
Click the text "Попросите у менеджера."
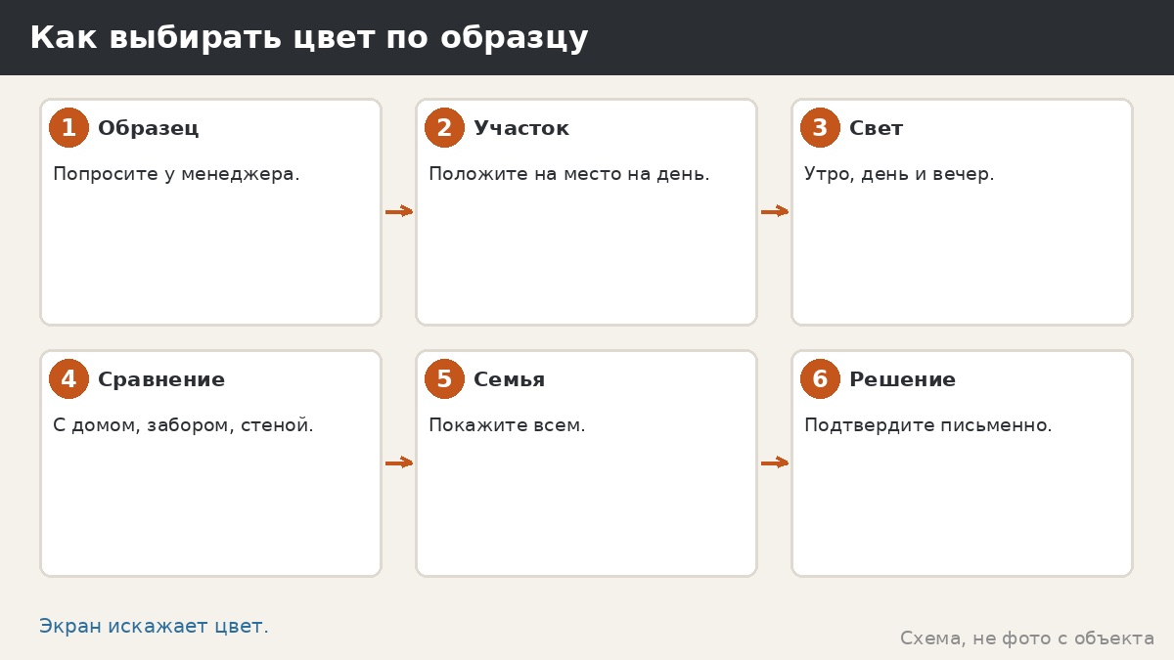(x=176, y=175)
